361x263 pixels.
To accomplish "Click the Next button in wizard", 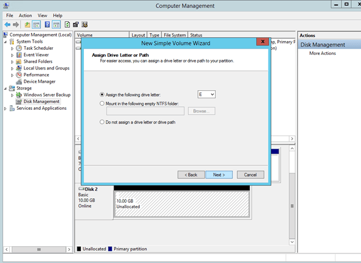I will coord(219,175).
